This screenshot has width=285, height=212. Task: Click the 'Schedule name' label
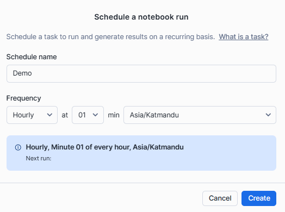tap(32, 57)
